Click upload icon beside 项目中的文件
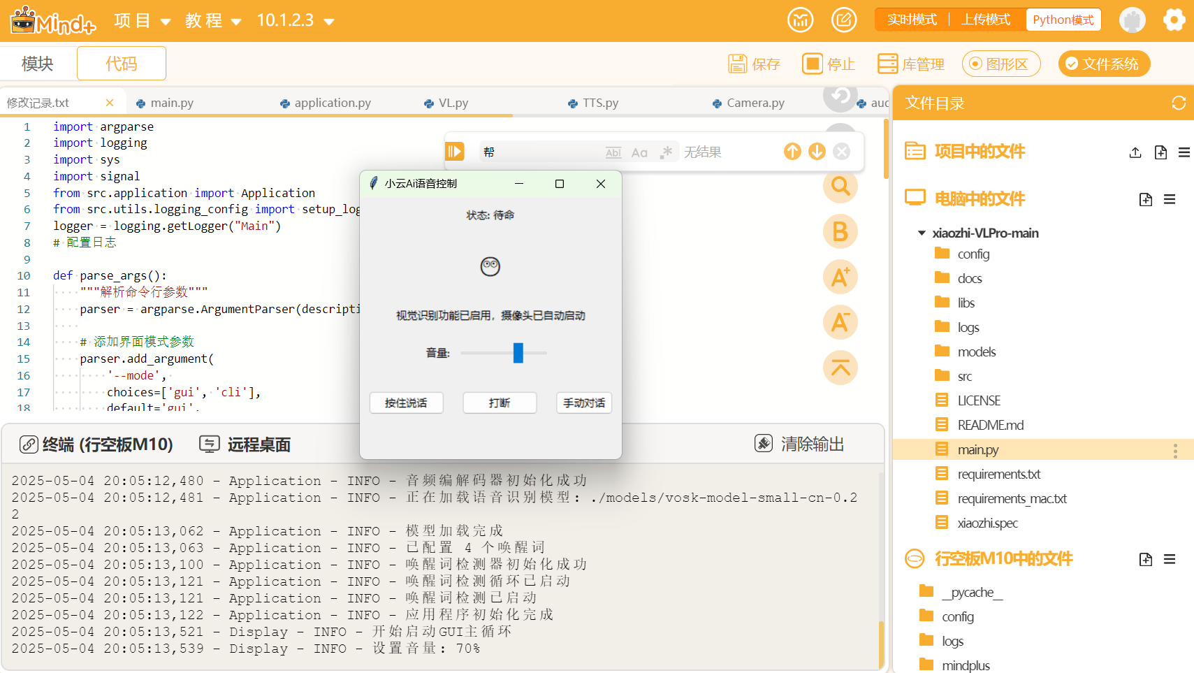This screenshot has height=673, width=1194. tap(1135, 152)
